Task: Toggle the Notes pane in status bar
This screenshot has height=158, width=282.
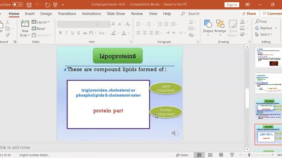Action: point(182,155)
